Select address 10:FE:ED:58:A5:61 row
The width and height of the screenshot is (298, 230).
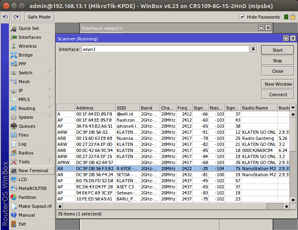(x=173, y=199)
